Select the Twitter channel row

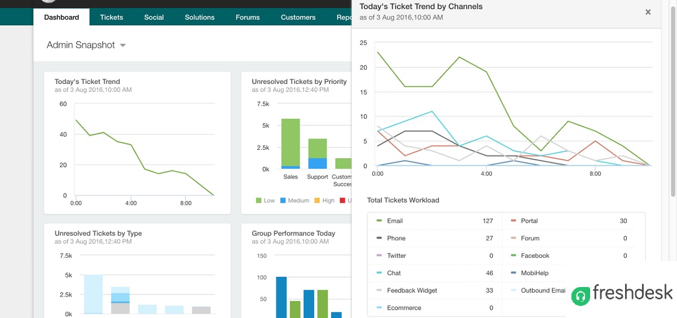pyautogui.click(x=434, y=256)
